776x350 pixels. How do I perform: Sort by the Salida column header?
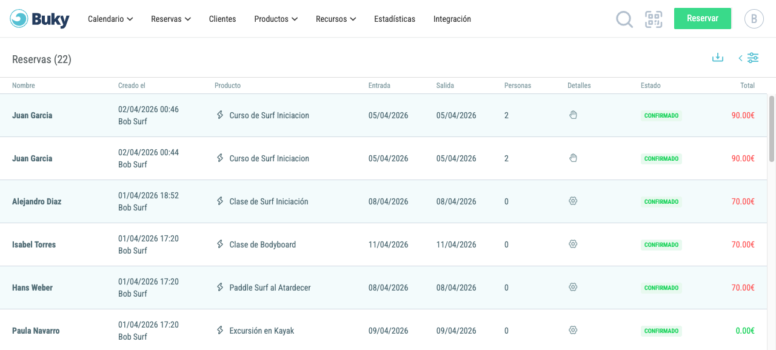pos(445,86)
